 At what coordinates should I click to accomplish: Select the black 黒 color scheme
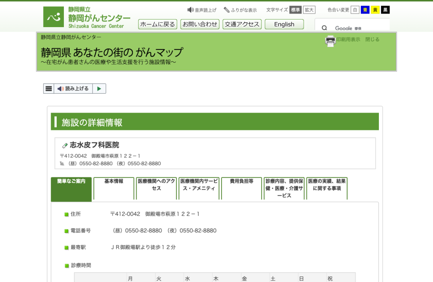[385, 10]
